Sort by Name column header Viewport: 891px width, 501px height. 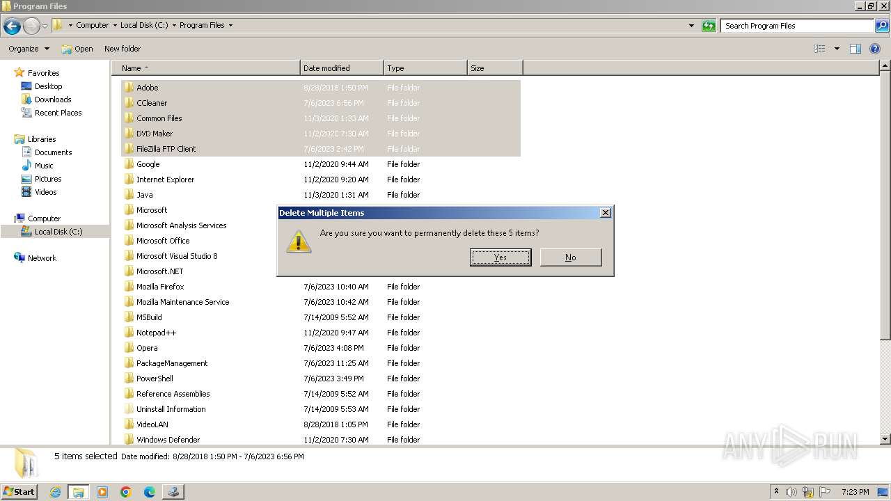coord(206,68)
